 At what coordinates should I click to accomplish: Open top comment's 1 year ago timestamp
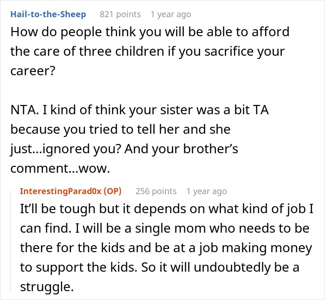click(x=171, y=14)
